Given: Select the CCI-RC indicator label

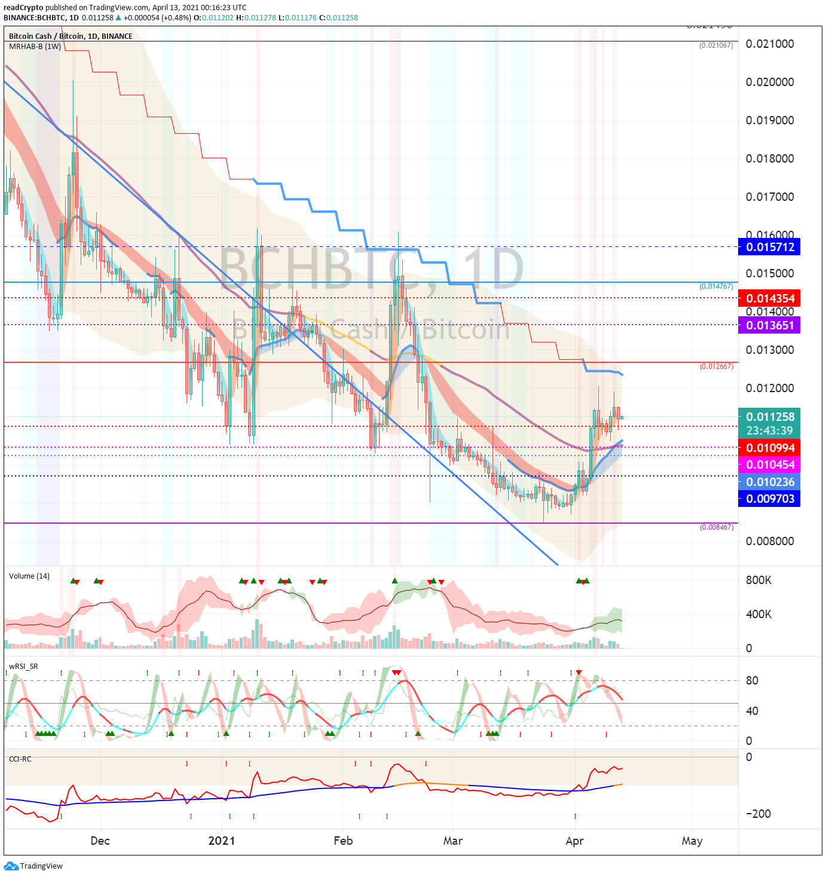Looking at the screenshot, I should pyautogui.click(x=20, y=759).
